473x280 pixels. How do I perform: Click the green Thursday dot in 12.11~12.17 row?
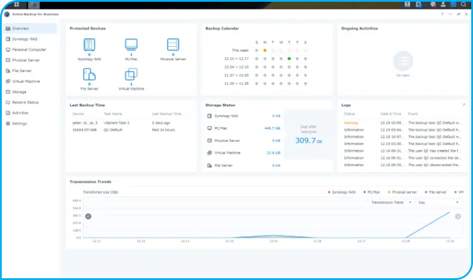coord(289,58)
